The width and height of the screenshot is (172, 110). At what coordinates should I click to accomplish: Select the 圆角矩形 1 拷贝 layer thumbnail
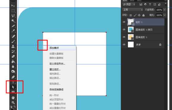pyautogui.click(x=131, y=30)
